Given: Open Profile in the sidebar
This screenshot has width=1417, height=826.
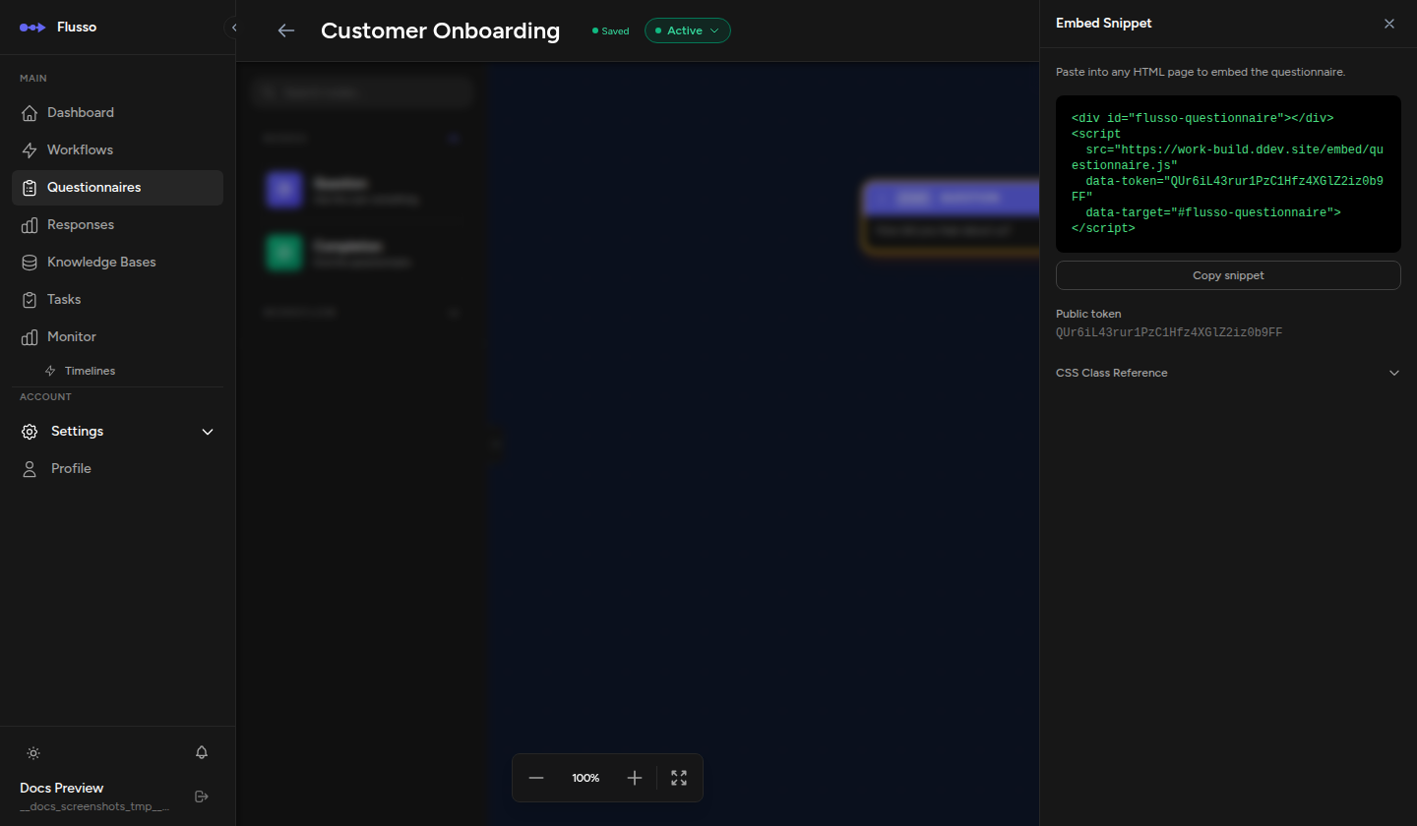Looking at the screenshot, I should 118,469.
